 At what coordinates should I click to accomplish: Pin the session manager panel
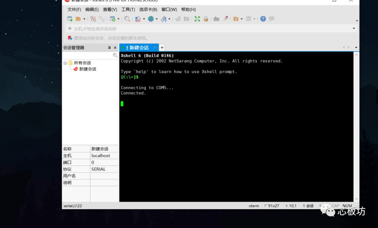[x=109, y=48]
